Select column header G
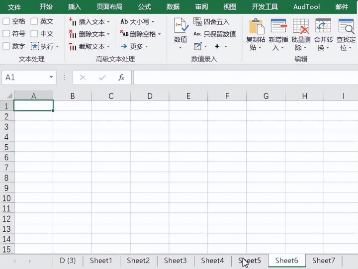This screenshot has height=269, width=358. coord(266,95)
